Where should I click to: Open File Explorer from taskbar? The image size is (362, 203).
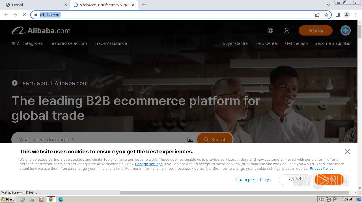(32, 199)
